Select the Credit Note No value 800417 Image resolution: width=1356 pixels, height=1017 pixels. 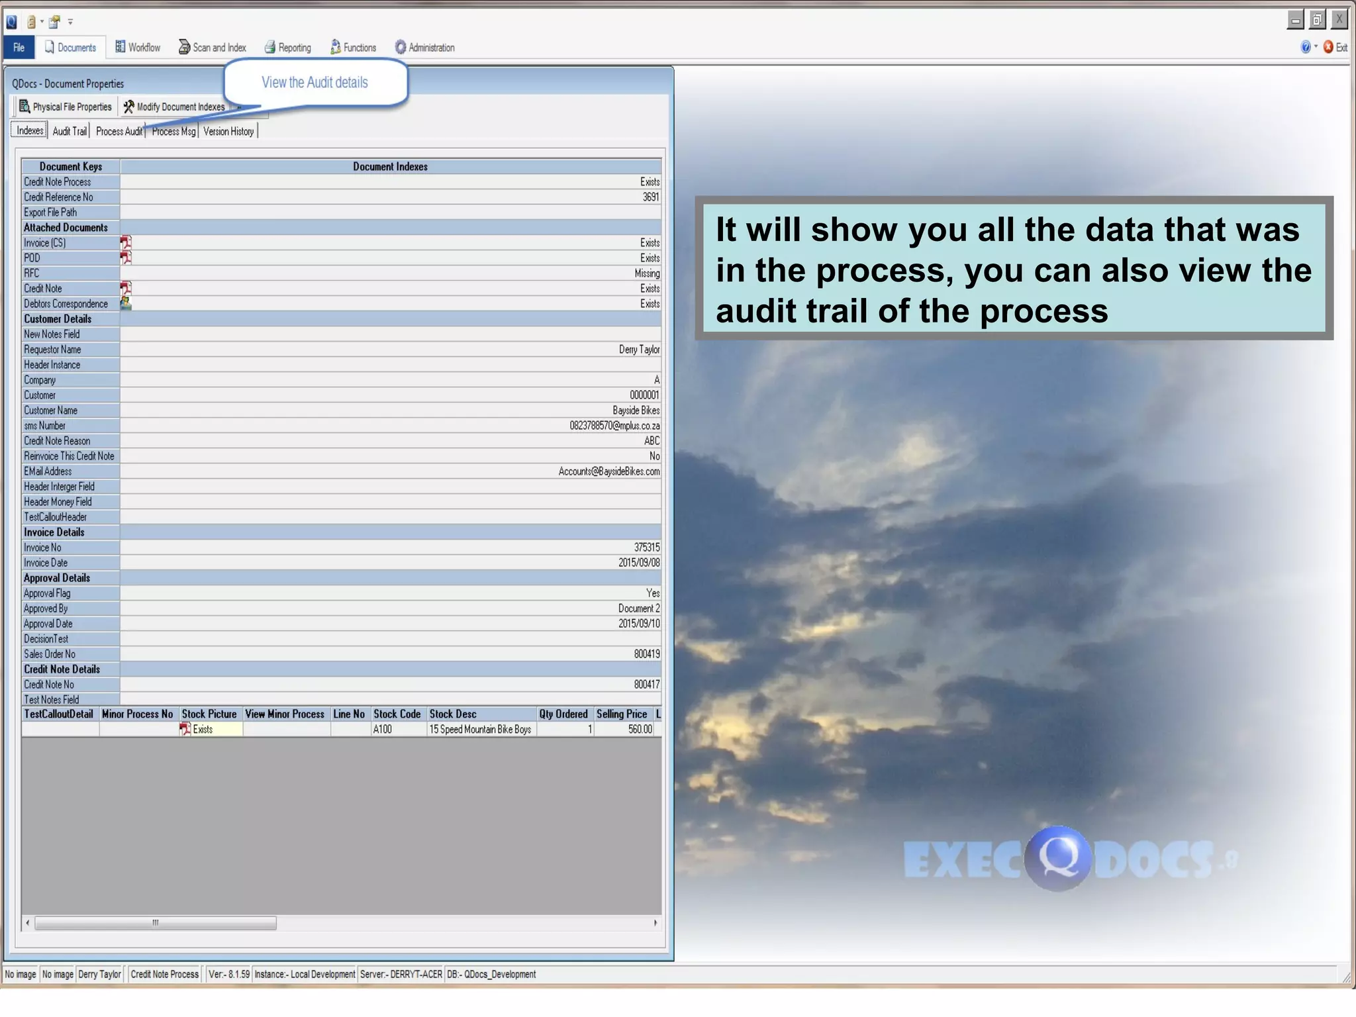click(647, 685)
